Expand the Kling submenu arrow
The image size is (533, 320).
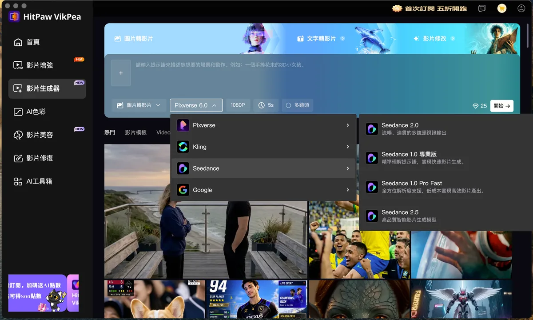click(348, 147)
